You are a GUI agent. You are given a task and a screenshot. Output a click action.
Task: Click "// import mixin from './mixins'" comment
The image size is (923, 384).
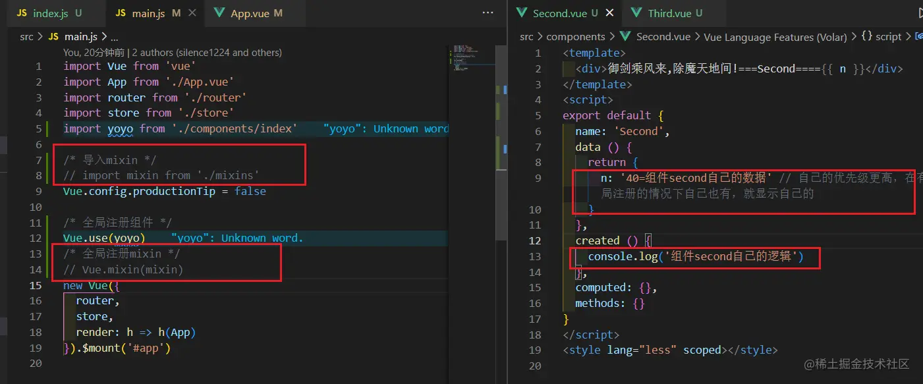click(x=161, y=175)
